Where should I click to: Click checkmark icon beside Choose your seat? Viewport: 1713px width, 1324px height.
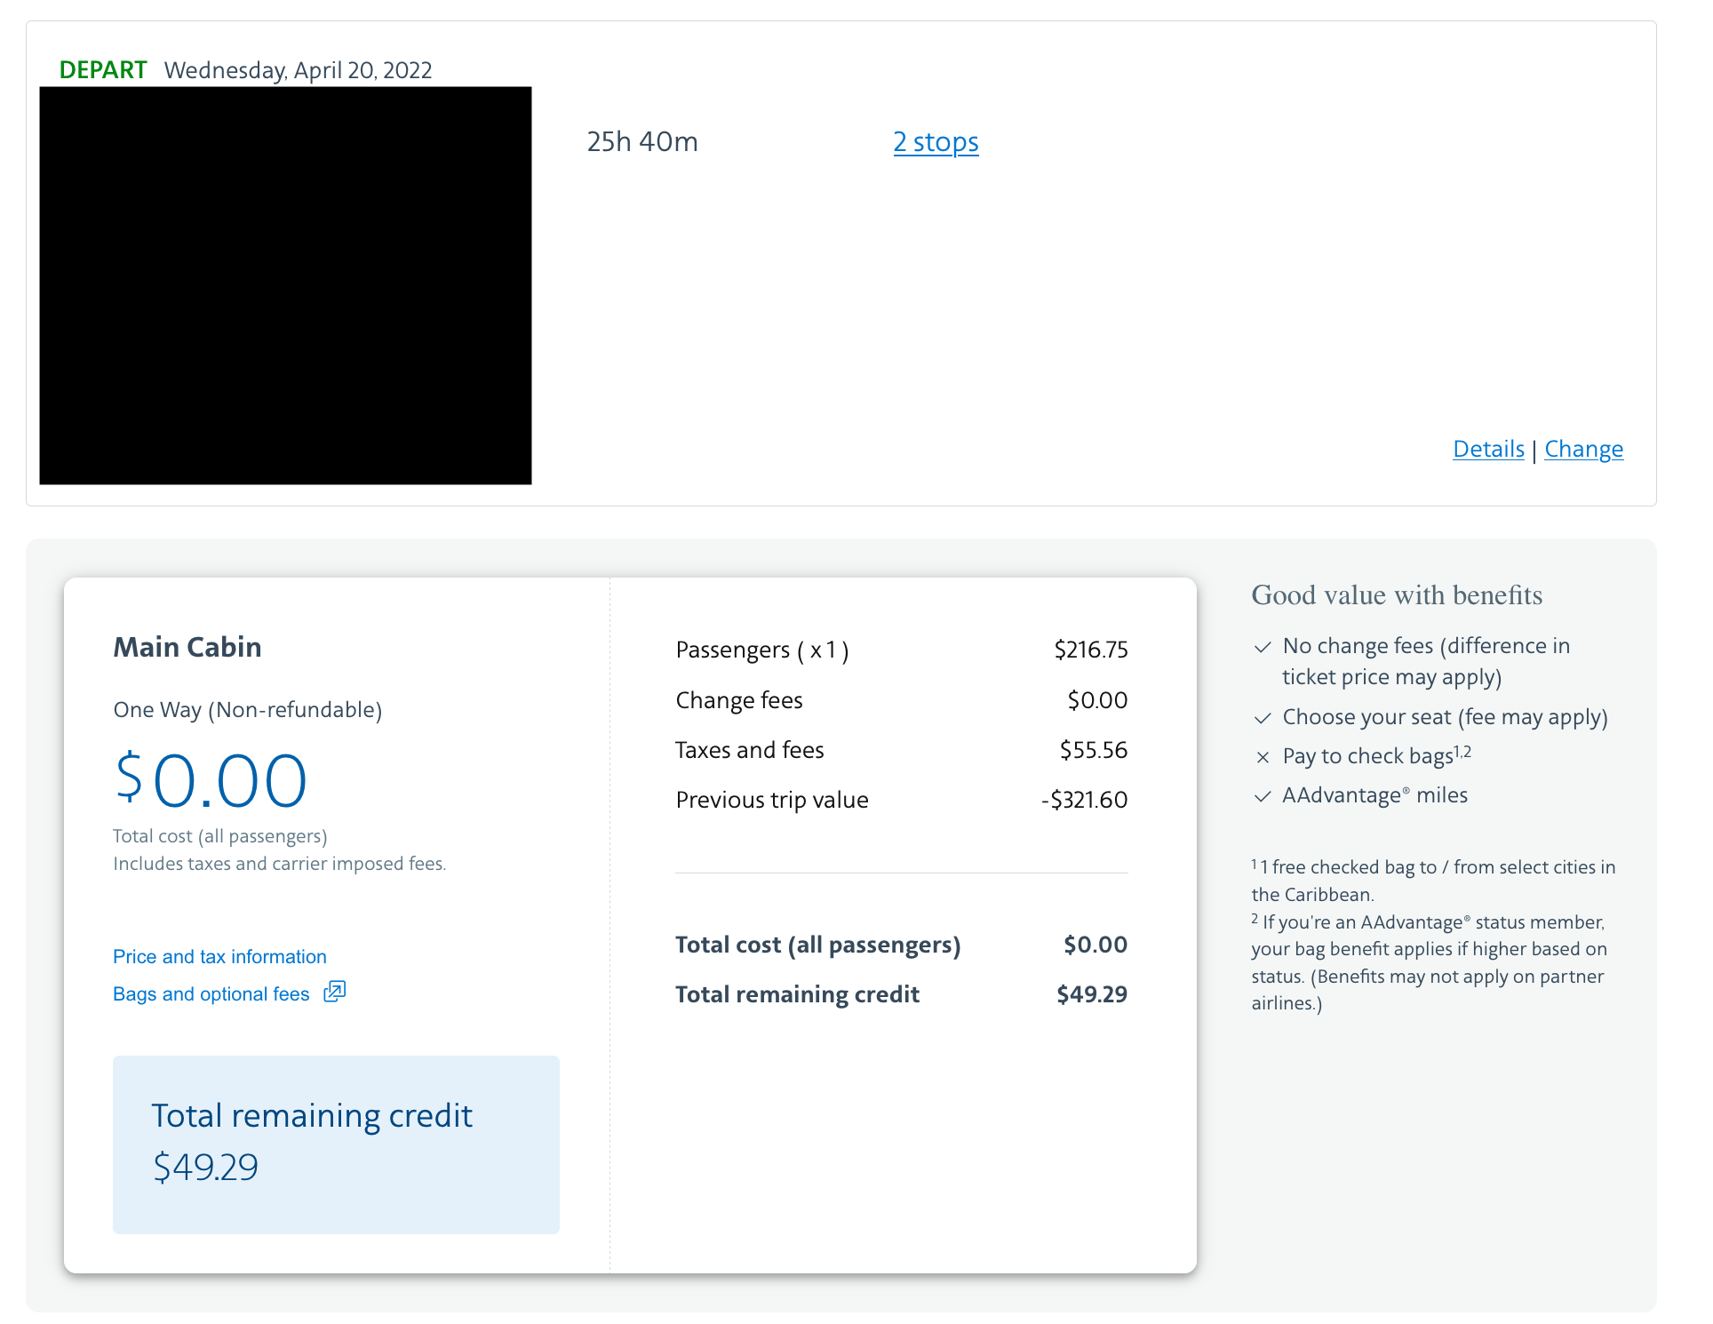pos(1262,718)
